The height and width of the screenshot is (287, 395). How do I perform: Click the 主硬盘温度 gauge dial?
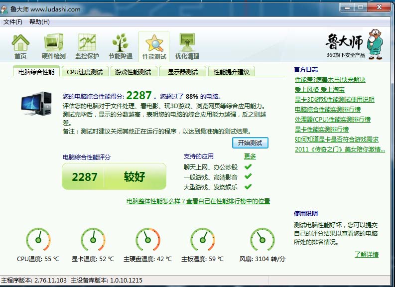click(148, 240)
